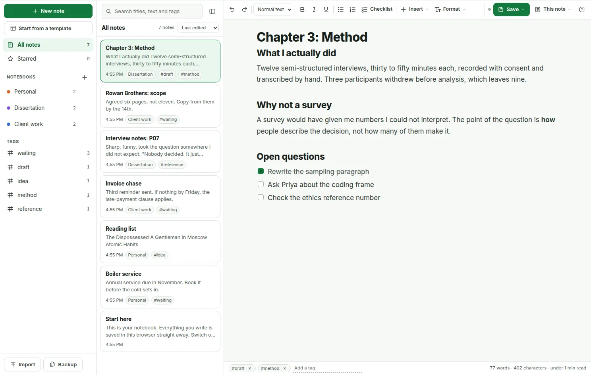Create a New note

click(x=48, y=11)
